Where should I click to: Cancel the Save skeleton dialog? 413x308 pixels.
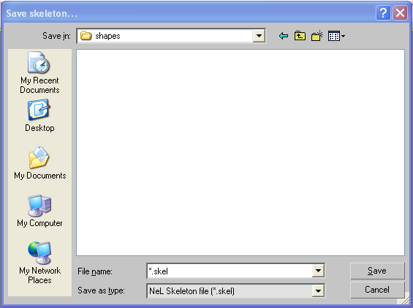[377, 290]
